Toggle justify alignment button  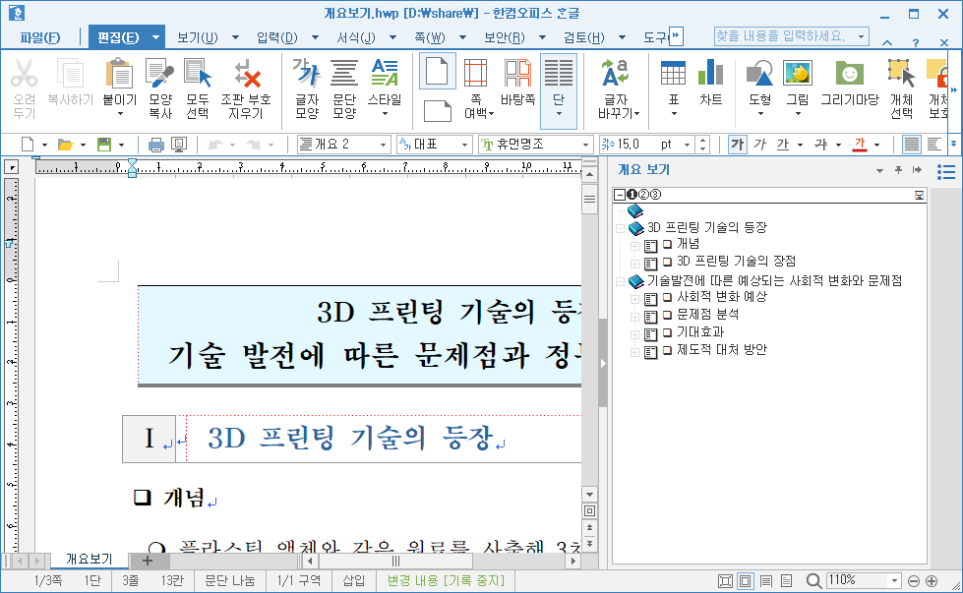coord(912,145)
